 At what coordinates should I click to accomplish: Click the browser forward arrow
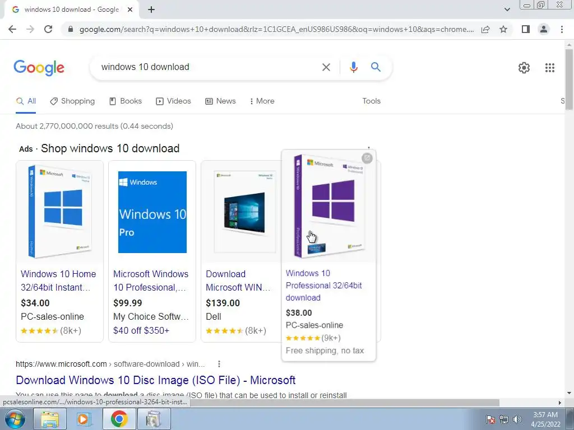(30, 29)
